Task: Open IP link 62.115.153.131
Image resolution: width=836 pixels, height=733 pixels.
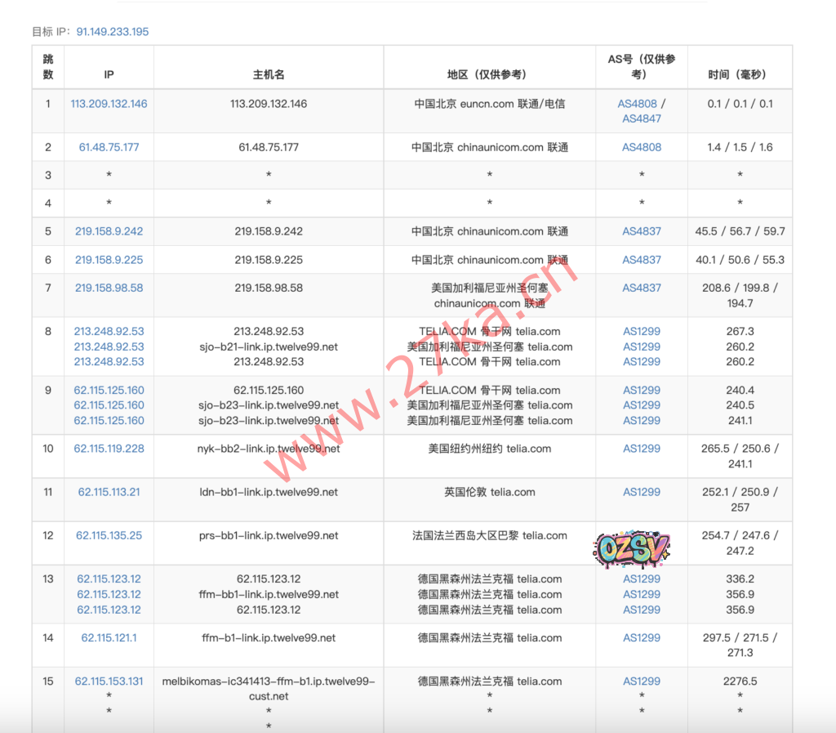Action: click(x=109, y=681)
